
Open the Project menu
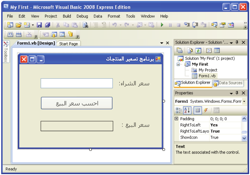coord(51,16)
